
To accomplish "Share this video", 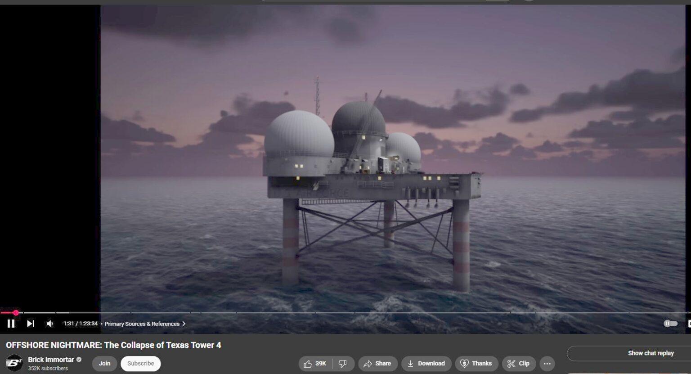I will 377,364.
